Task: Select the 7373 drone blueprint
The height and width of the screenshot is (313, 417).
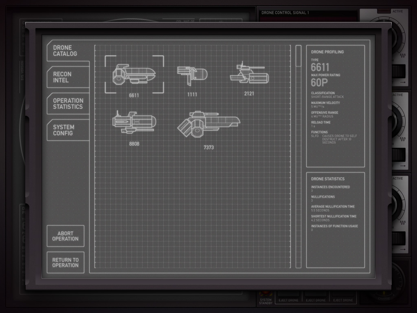Action: pos(208,124)
